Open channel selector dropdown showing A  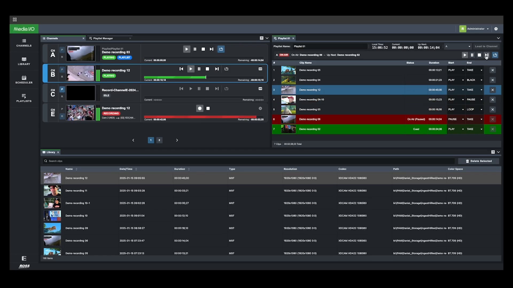coord(458,46)
